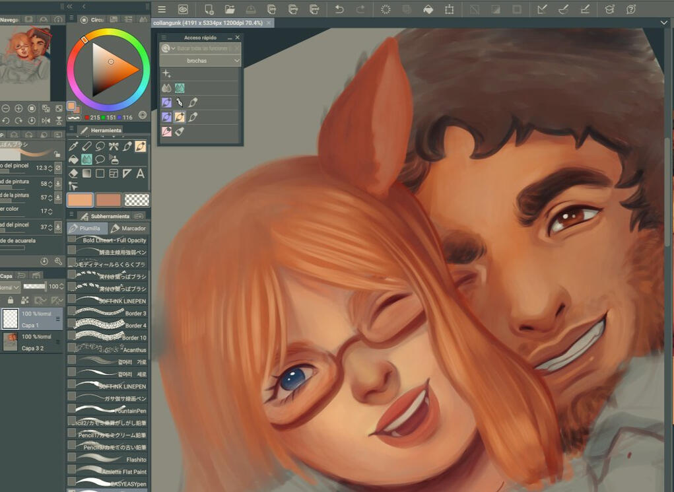Click the transparent color swatch
Image resolution: width=674 pixels, height=492 pixels.
137,199
